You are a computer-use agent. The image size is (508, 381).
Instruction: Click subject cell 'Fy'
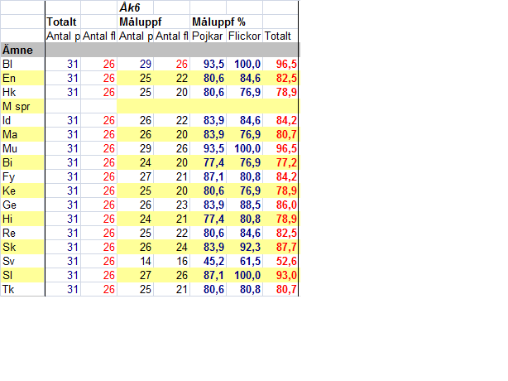pos(22,176)
